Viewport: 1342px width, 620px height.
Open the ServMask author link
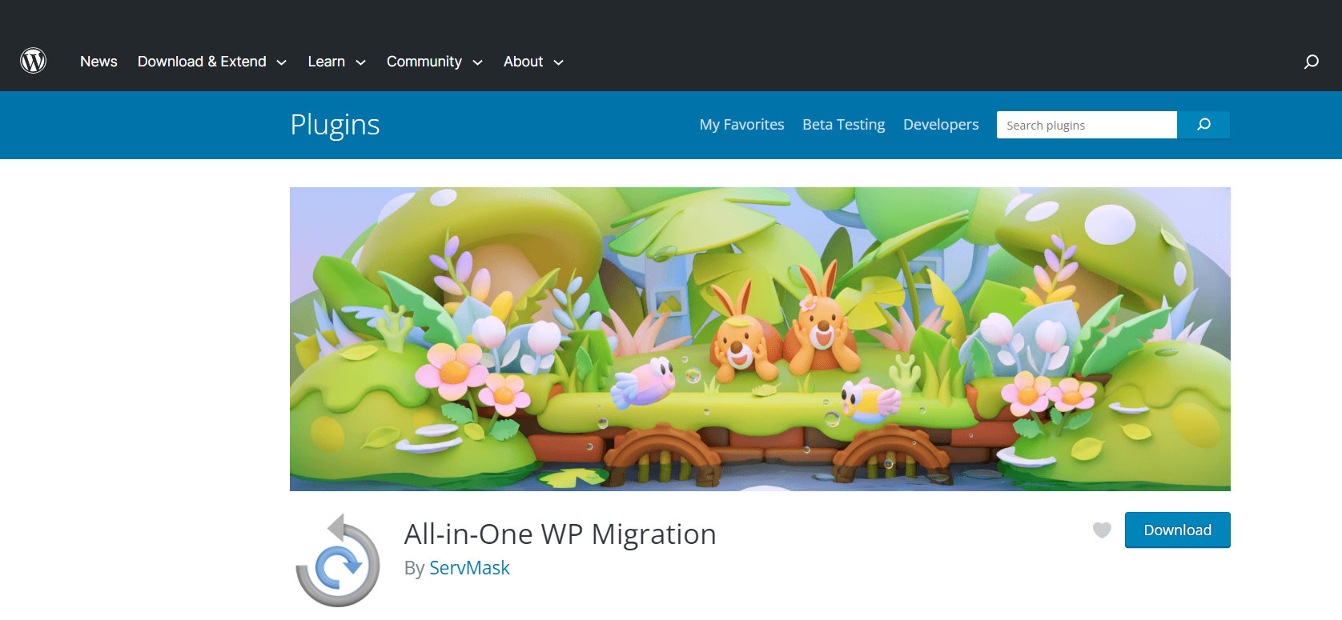click(x=469, y=567)
